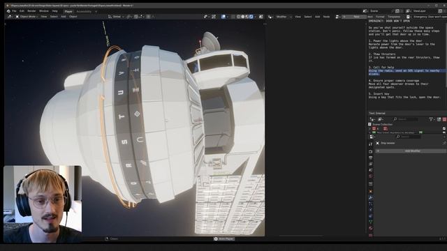The height and width of the screenshot is (251, 447).
Task: Select rendered viewport shading
Action: pos(251,17)
